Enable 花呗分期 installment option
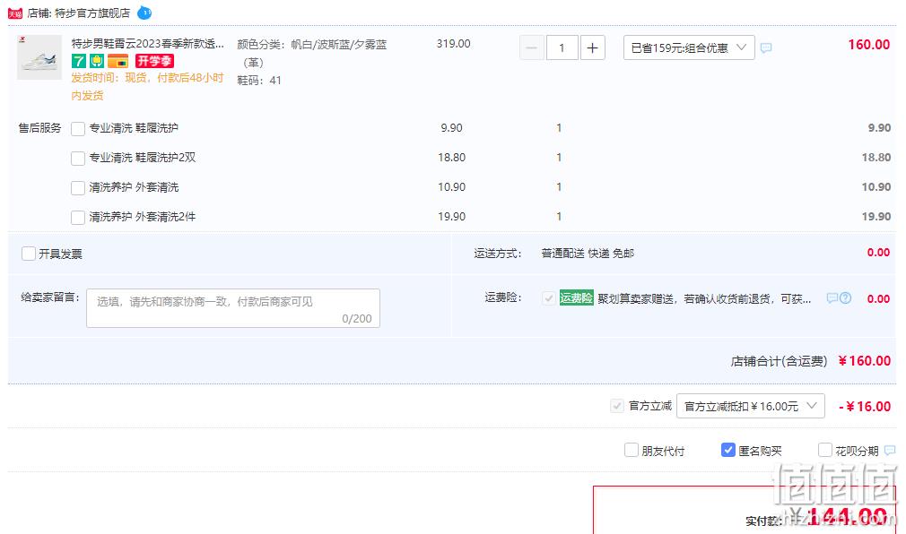The width and height of the screenshot is (906, 534). (x=825, y=450)
